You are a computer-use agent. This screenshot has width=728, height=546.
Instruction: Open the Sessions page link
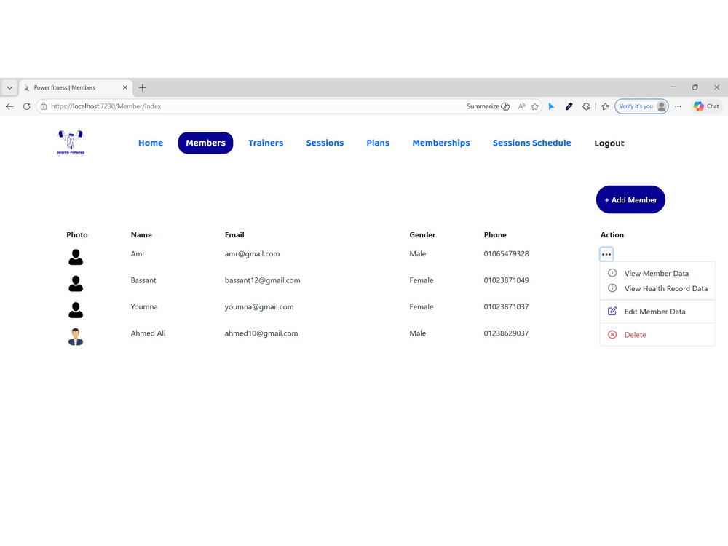pos(325,143)
